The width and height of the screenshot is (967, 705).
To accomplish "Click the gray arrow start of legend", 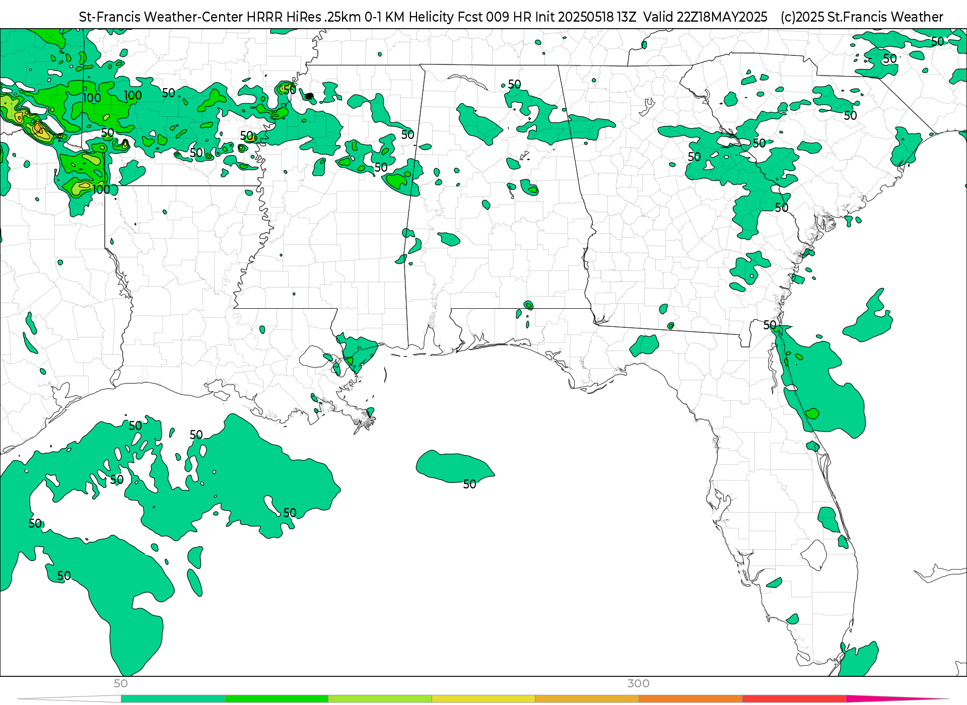I will (70, 698).
